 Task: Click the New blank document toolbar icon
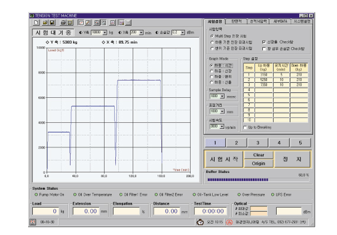(x=36, y=22)
